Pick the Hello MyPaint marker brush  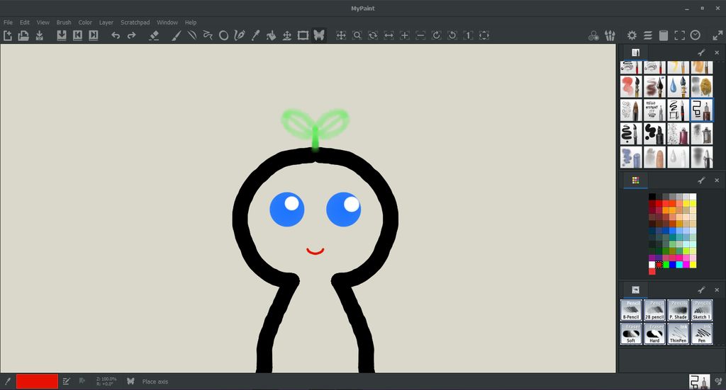(x=654, y=110)
